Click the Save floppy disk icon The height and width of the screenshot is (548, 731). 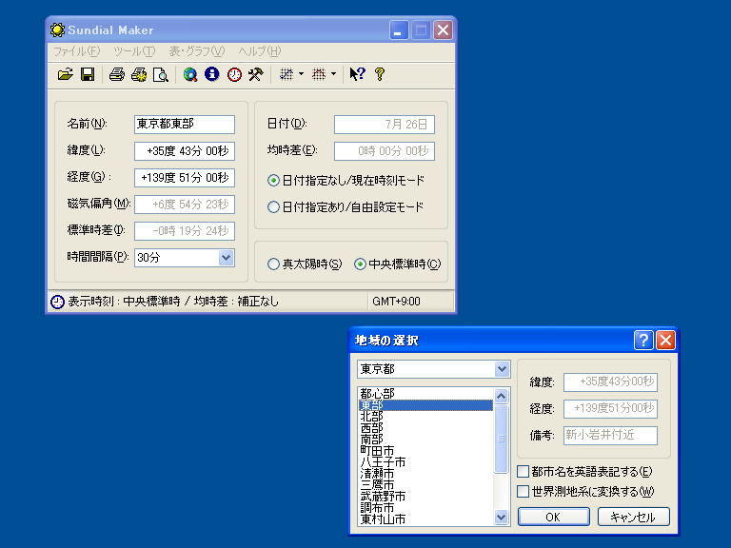tap(88, 74)
